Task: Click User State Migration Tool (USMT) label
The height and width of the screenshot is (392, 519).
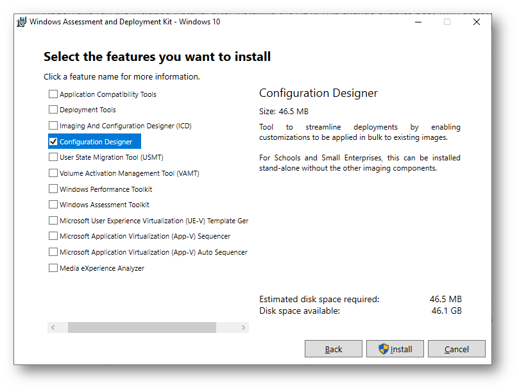Action: click(112, 157)
